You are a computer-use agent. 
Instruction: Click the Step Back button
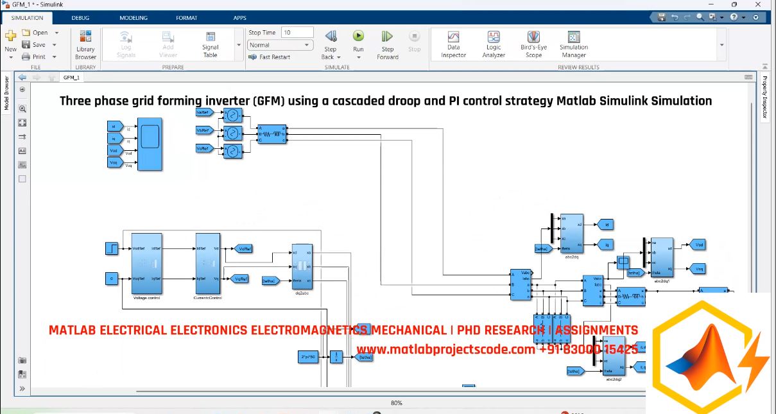tap(330, 40)
